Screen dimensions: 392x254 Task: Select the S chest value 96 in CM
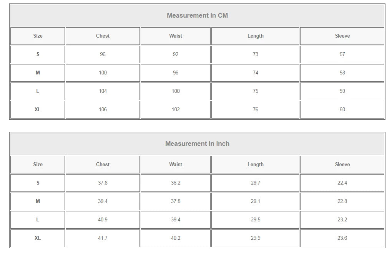(103, 54)
